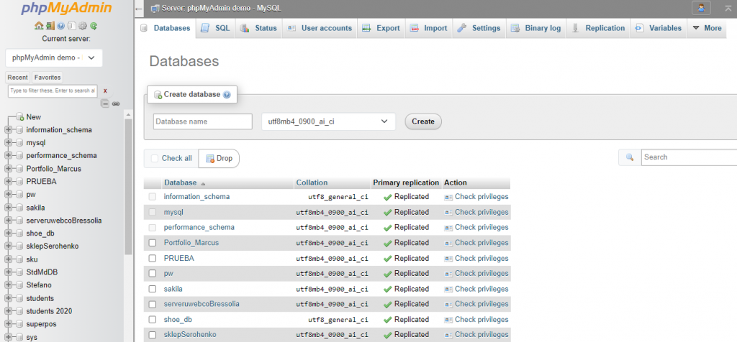Viewport: 737px width, 342px height.
Task: Collapse all tree items with minus icon
Action: pos(105,103)
